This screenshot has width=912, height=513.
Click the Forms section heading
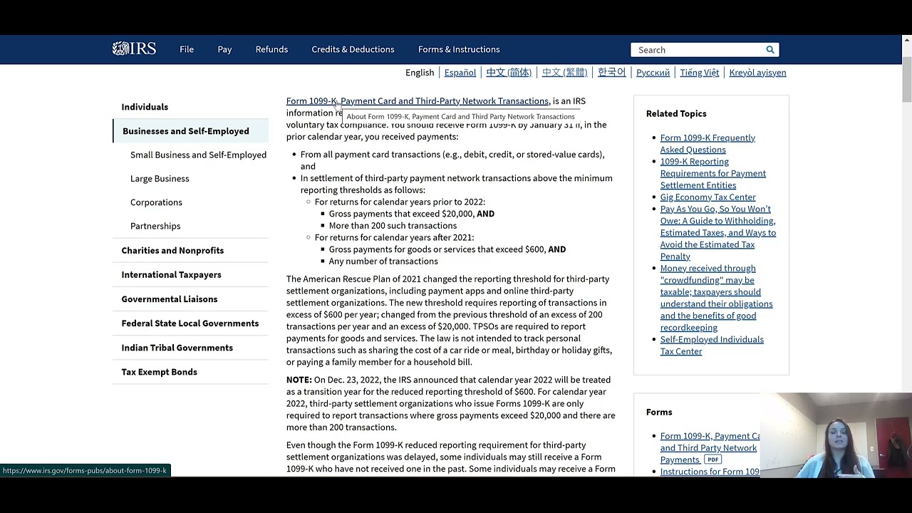coord(659,412)
